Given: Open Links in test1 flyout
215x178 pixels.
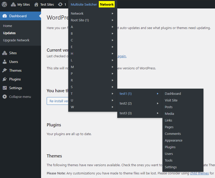Looking at the screenshot, I should [x=168, y=120].
